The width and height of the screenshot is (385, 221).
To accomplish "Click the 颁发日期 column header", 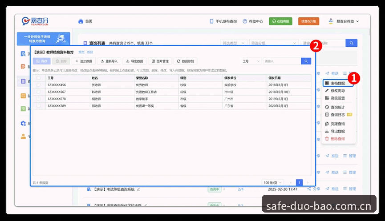I will pyautogui.click(x=289, y=78).
